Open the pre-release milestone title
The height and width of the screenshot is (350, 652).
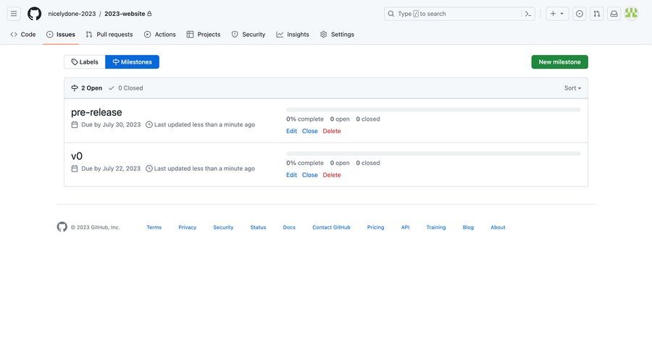(x=96, y=112)
